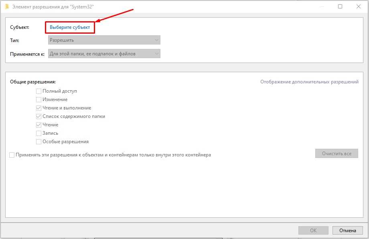This screenshot has width=369, height=239.
Task: Select the "Особые разрешения" checkbox
Action: [x=39, y=142]
